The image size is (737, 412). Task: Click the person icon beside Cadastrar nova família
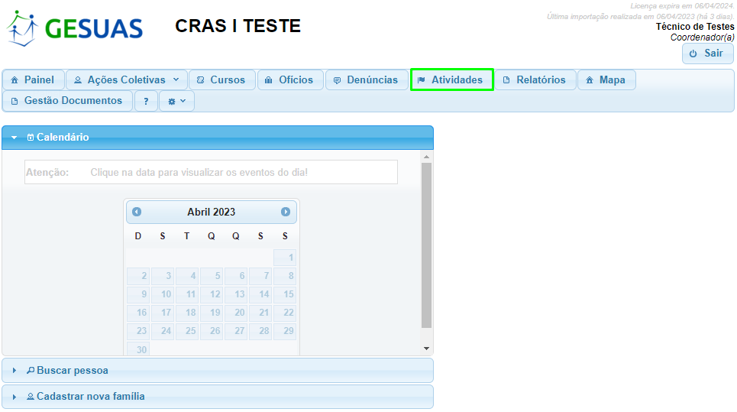tap(31, 397)
